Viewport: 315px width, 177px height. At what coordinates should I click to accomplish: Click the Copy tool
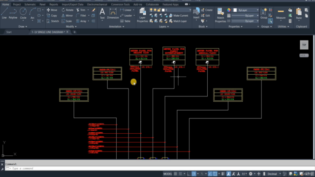click(x=52, y=15)
